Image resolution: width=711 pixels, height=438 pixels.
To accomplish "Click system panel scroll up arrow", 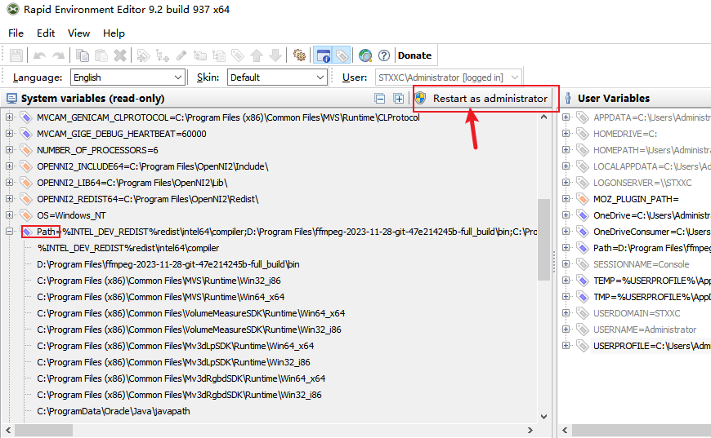I will pos(543,117).
